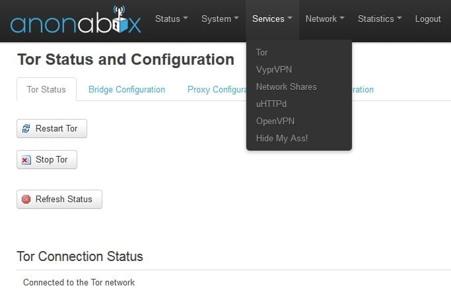Expand the Network dropdown menu

point(324,19)
